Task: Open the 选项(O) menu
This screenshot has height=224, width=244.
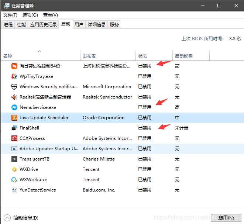Action: (x=30, y=15)
